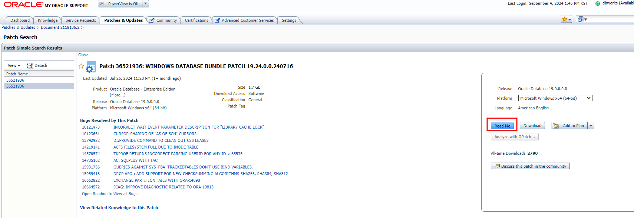Click the Add to Plan button
Viewport: 634px width, 218px height.
(569, 126)
